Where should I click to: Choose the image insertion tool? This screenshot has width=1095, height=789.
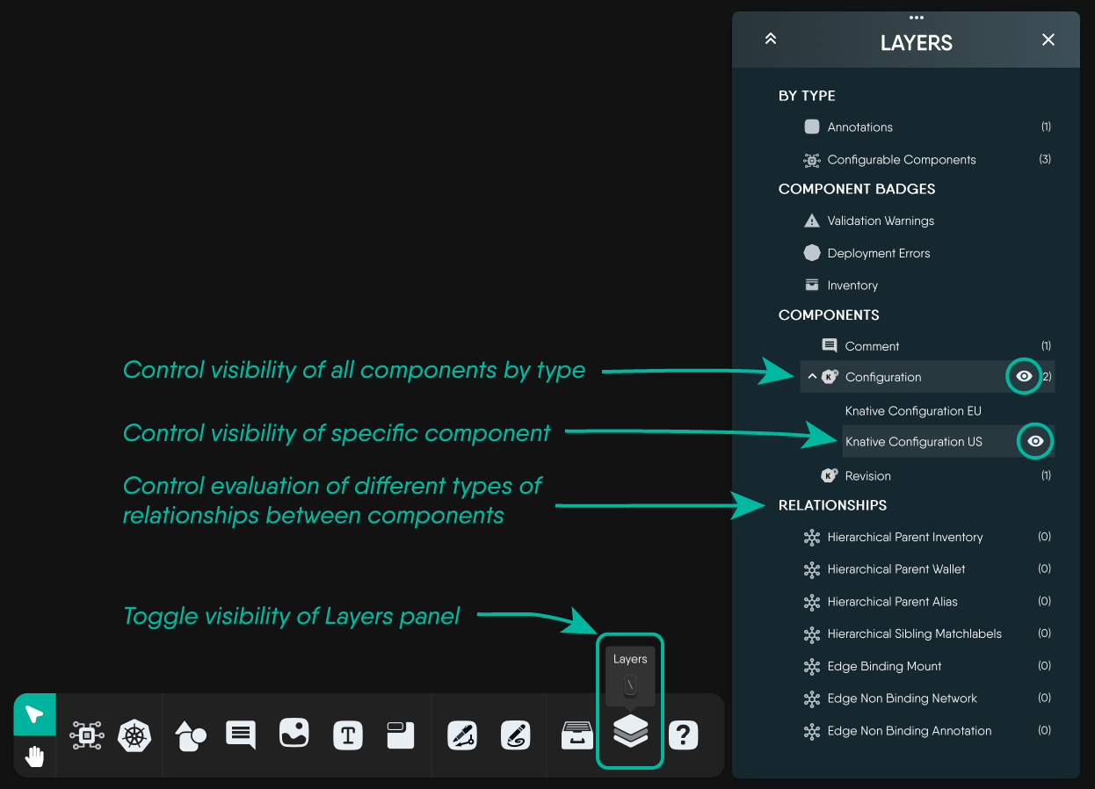(x=294, y=734)
